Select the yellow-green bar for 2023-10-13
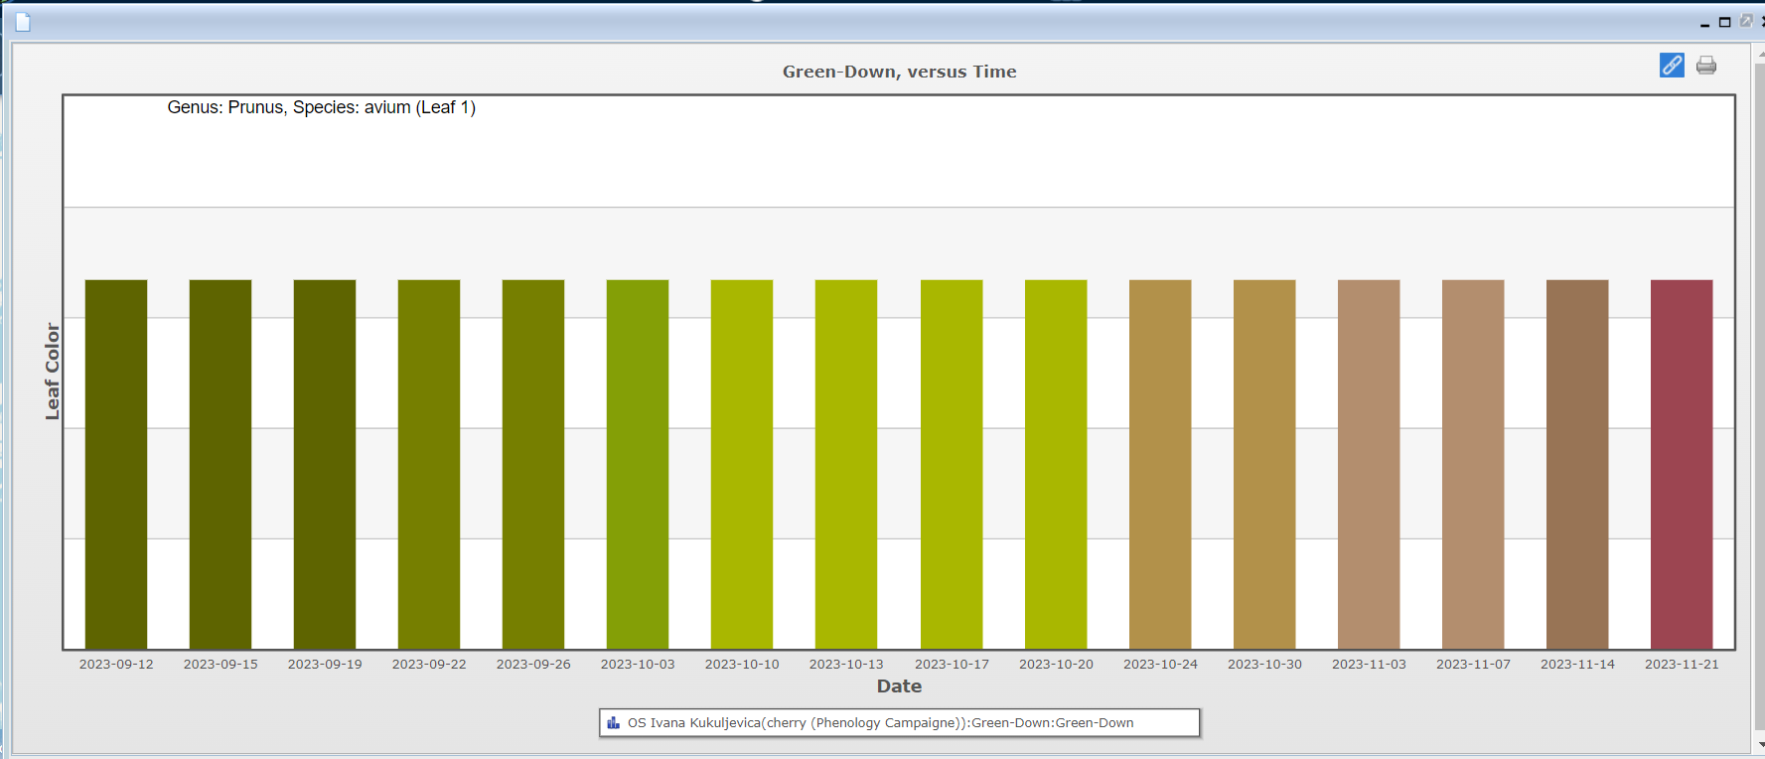This screenshot has width=1765, height=759. (846, 464)
